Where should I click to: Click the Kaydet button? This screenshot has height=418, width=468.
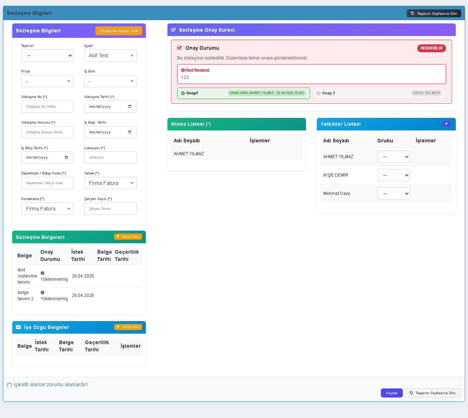coord(392,393)
